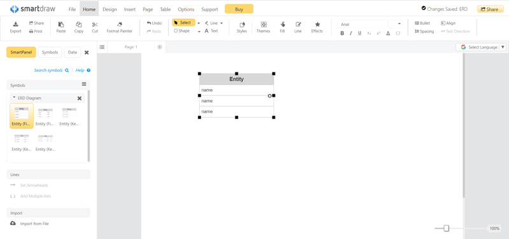
Task: Open text Align options
Action: [x=449, y=23]
